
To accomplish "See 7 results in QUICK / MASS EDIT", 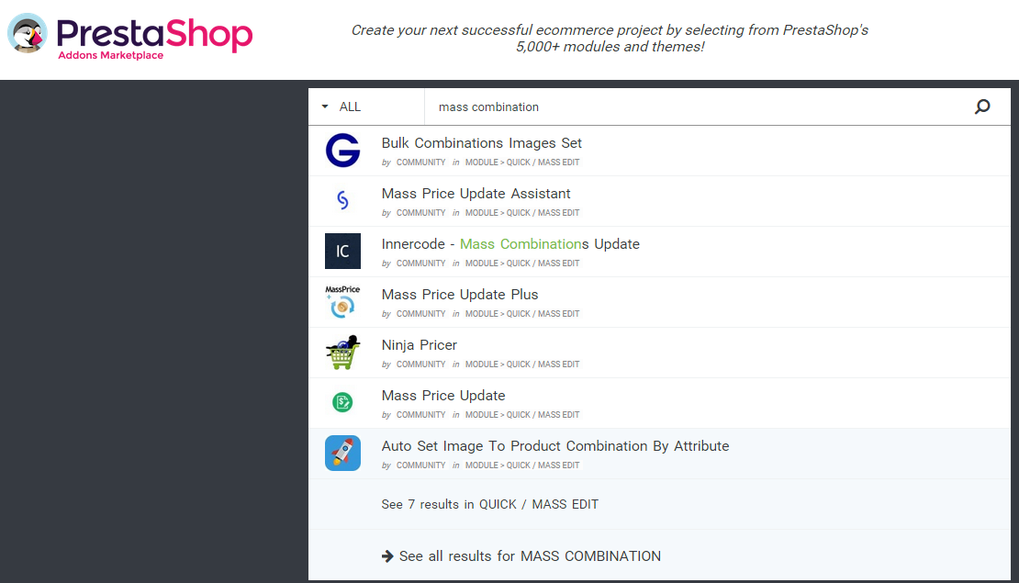I will tap(490, 504).
